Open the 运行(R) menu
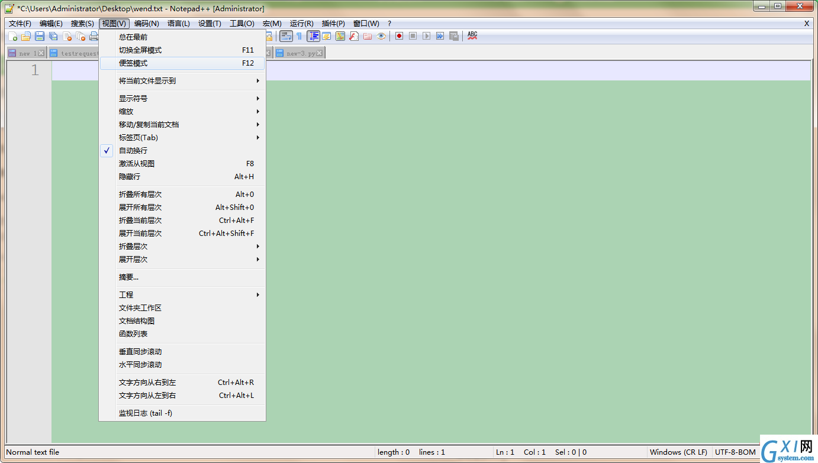 pyautogui.click(x=301, y=24)
